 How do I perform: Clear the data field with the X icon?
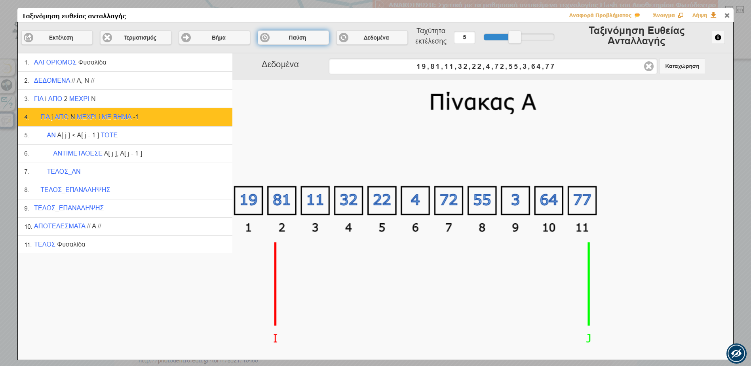click(x=648, y=66)
